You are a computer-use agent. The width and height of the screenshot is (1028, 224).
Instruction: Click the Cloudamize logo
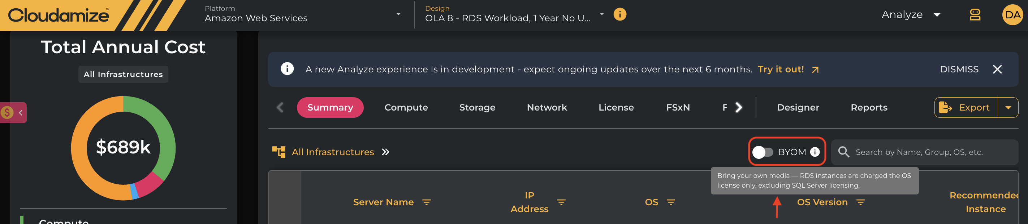(x=58, y=15)
